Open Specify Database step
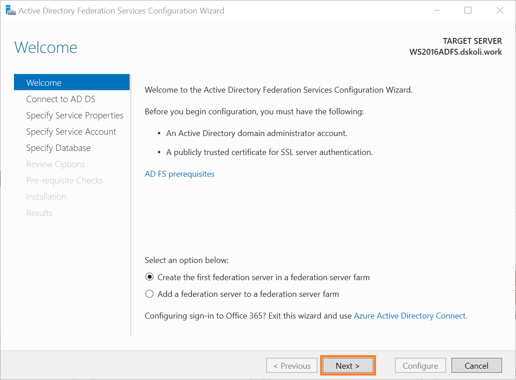Image resolution: width=516 pixels, height=380 pixels. pyautogui.click(x=58, y=148)
